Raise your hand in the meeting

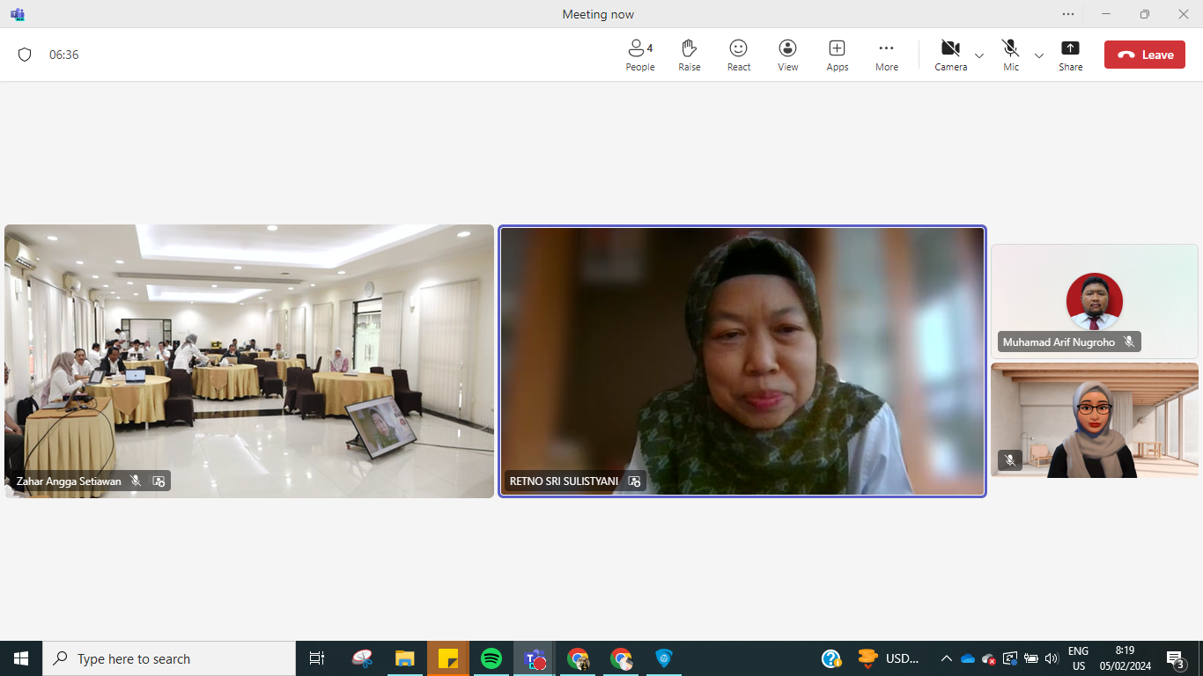(689, 55)
